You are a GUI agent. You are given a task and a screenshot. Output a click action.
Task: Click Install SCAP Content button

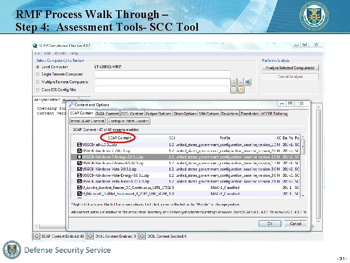click(x=87, y=121)
